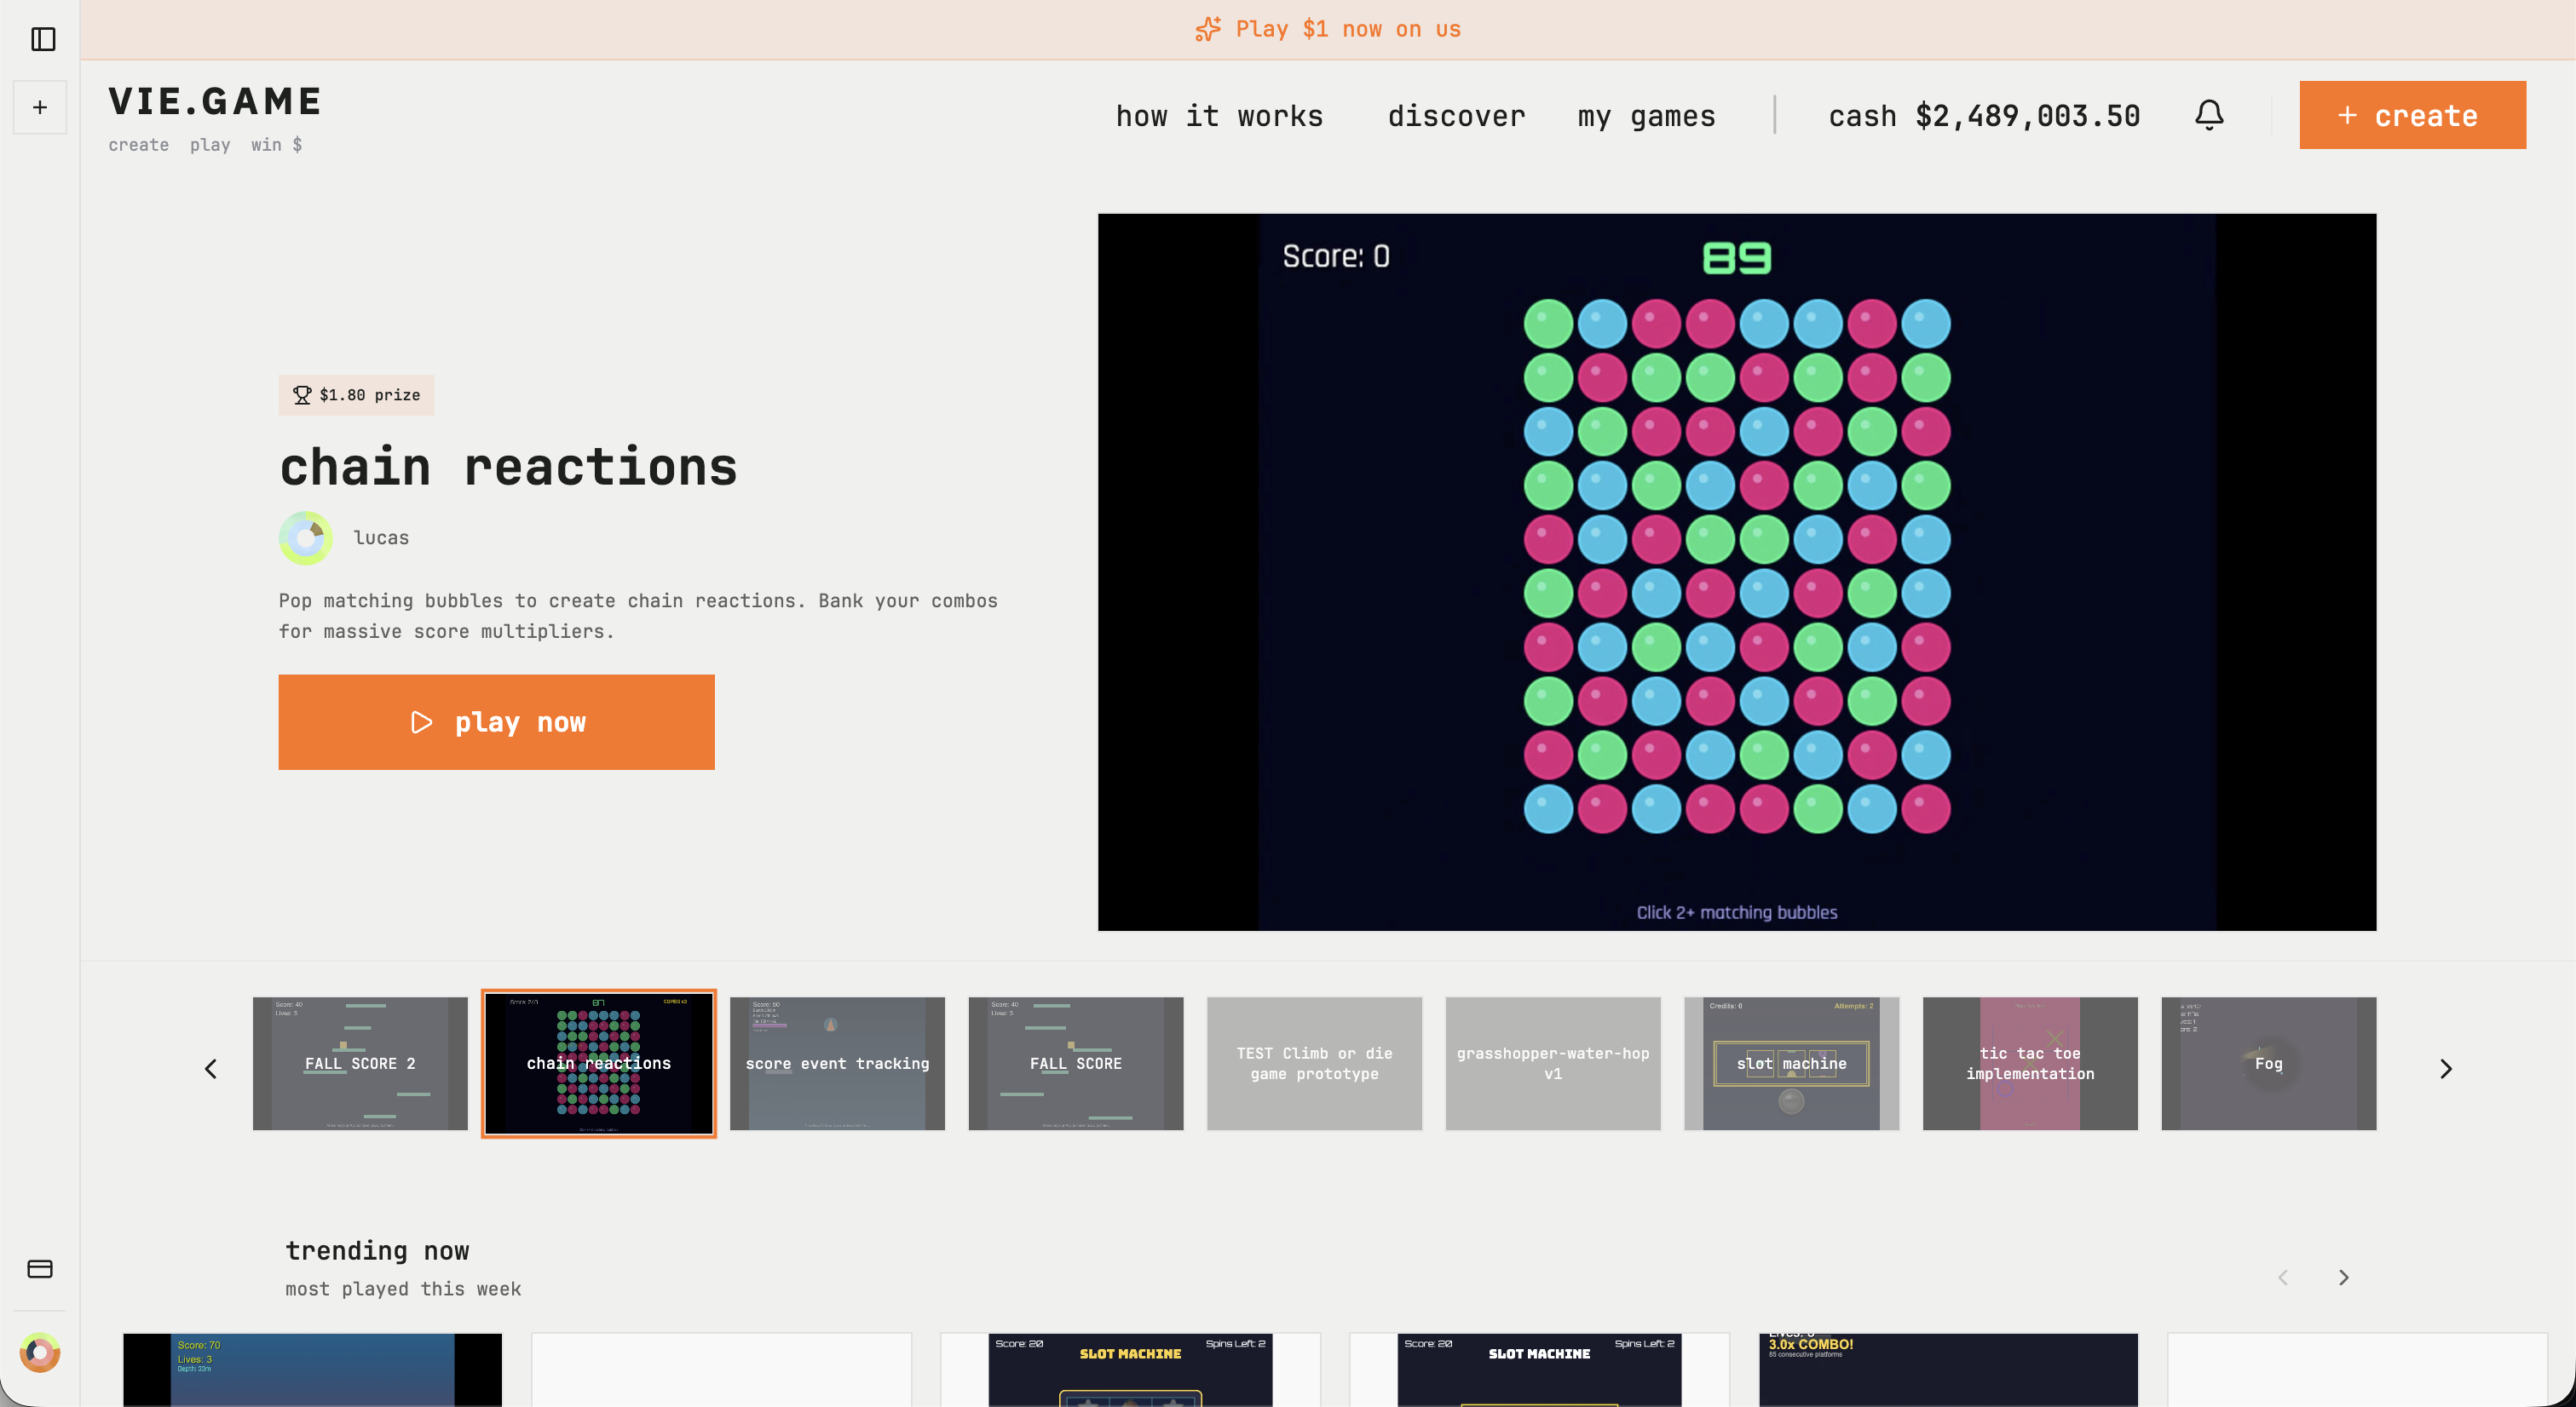Open the discover section

point(1456,115)
